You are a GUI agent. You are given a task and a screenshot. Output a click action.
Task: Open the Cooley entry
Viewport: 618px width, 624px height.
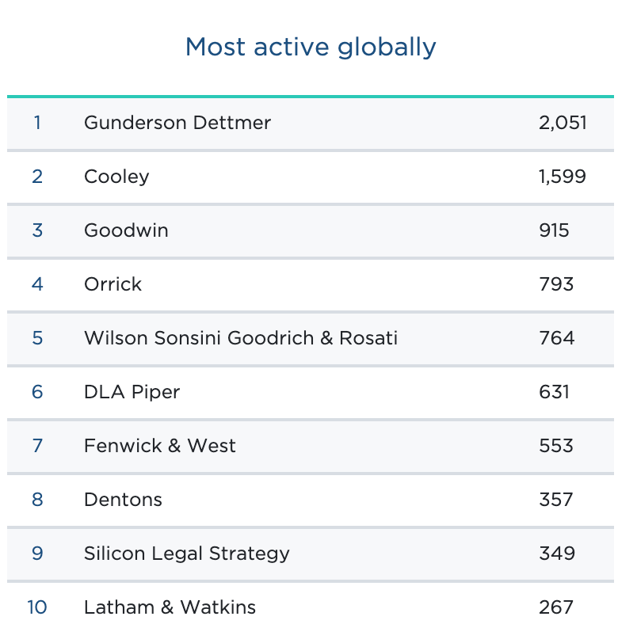coord(116,177)
